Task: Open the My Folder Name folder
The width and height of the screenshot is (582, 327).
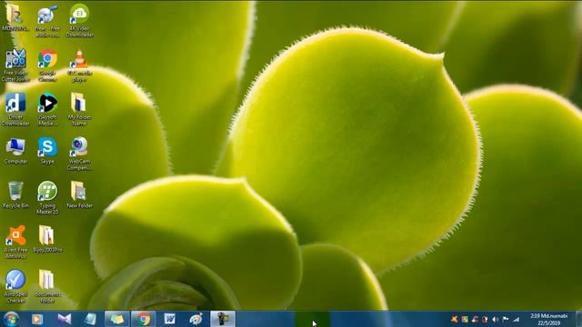Action: 79,109
